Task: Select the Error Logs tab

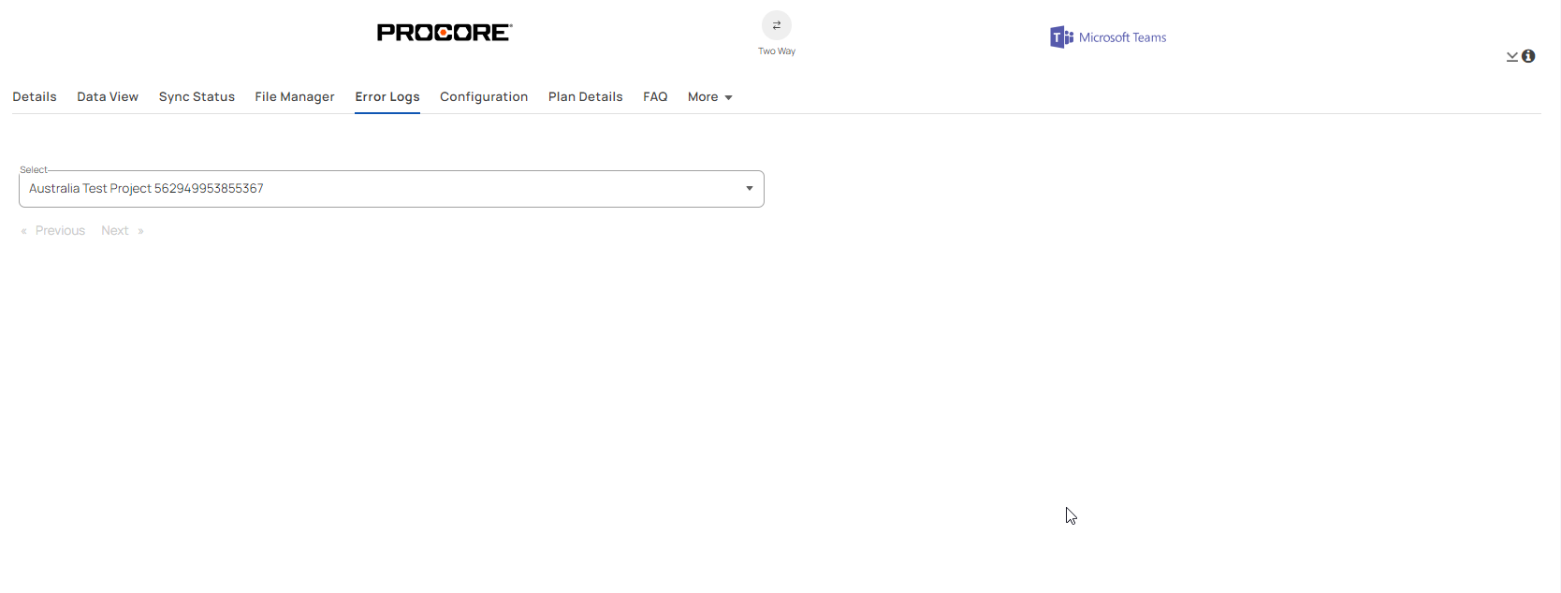Action: click(387, 97)
